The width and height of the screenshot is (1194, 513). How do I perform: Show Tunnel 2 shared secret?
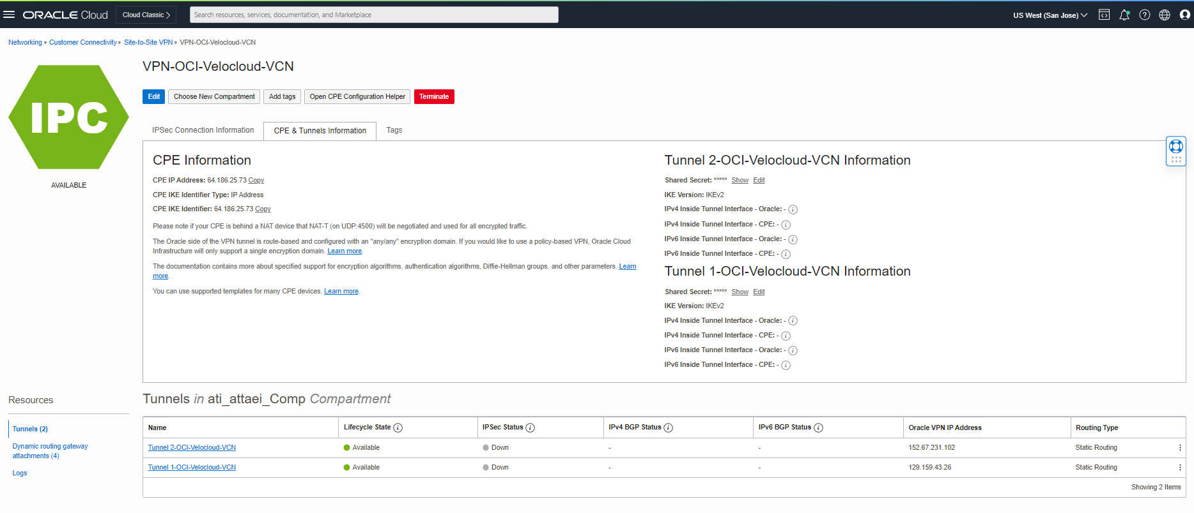pos(740,181)
